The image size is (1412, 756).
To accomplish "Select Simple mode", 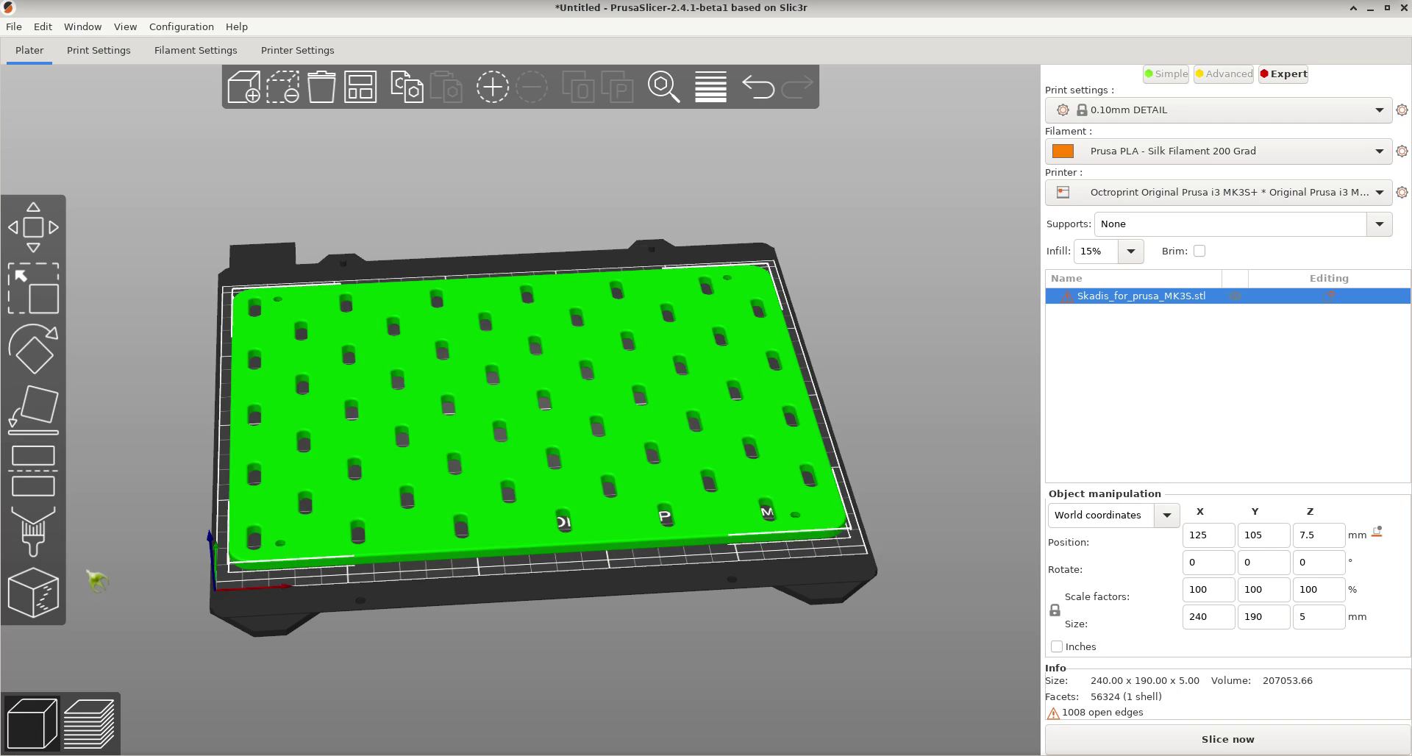I will [x=1166, y=74].
